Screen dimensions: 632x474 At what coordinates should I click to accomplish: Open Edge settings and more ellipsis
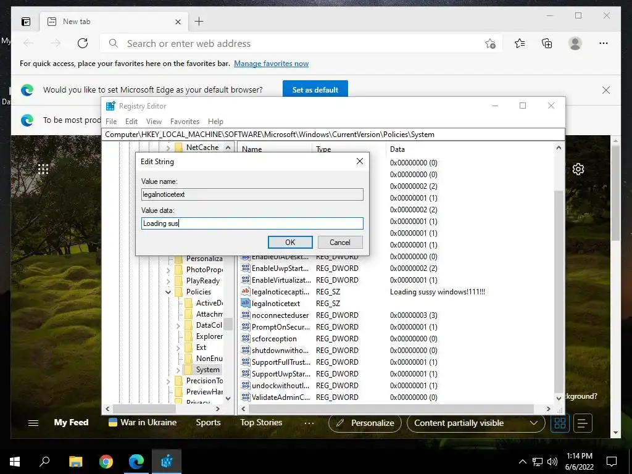coord(604,43)
